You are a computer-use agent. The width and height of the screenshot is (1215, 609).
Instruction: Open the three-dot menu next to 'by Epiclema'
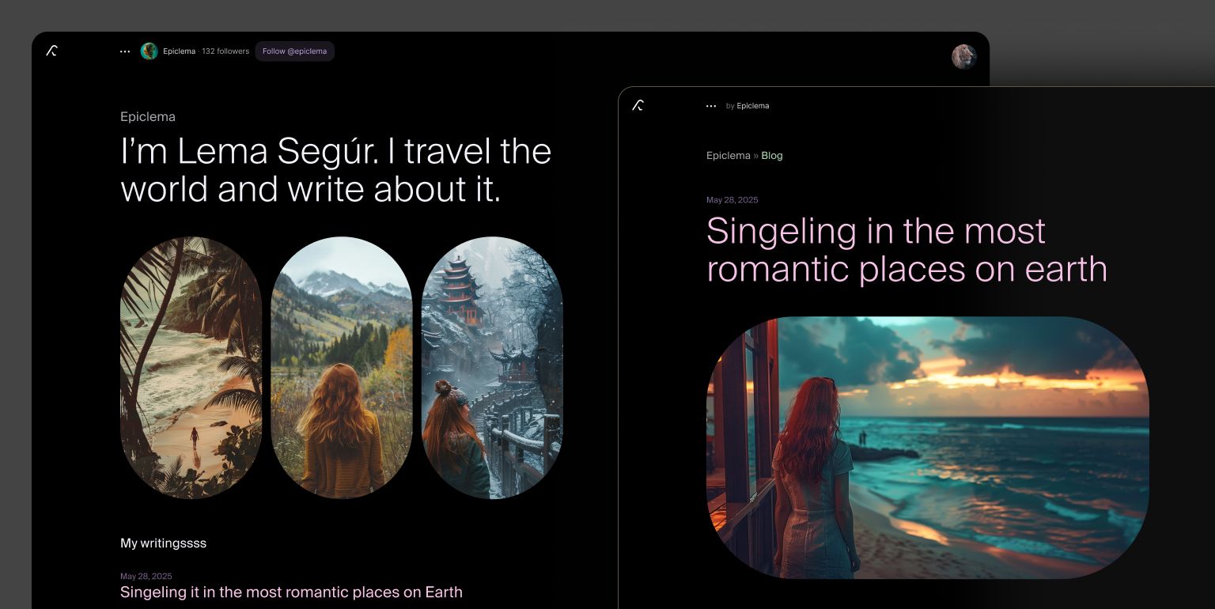(711, 106)
